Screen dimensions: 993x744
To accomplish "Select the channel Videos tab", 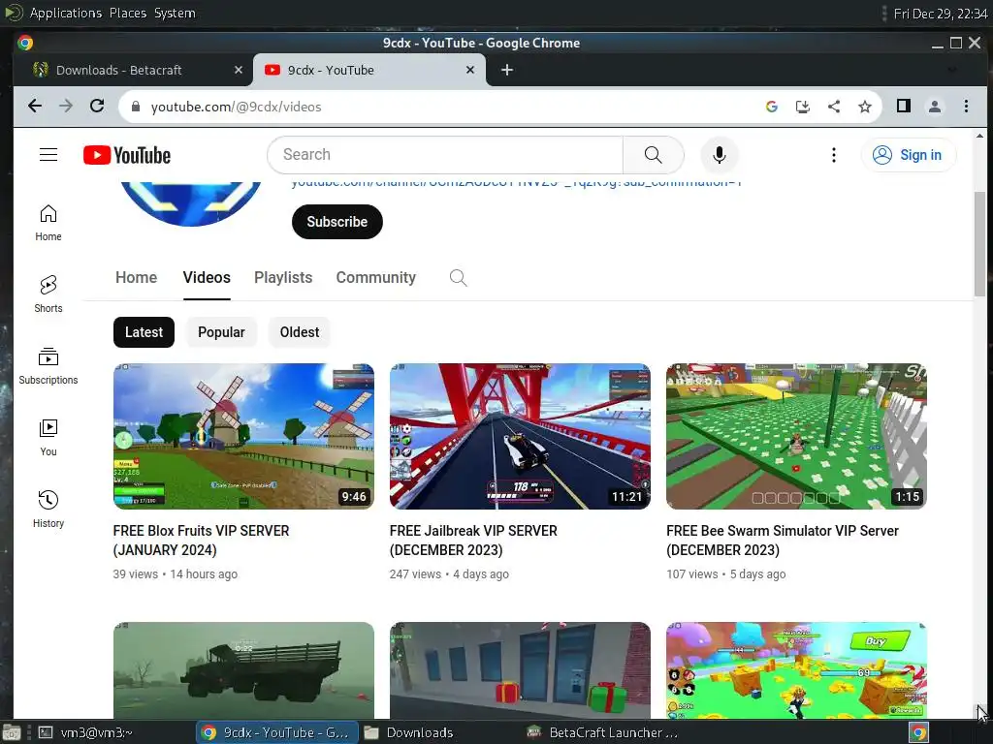I will [207, 278].
